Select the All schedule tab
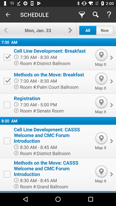 tap(88, 30)
